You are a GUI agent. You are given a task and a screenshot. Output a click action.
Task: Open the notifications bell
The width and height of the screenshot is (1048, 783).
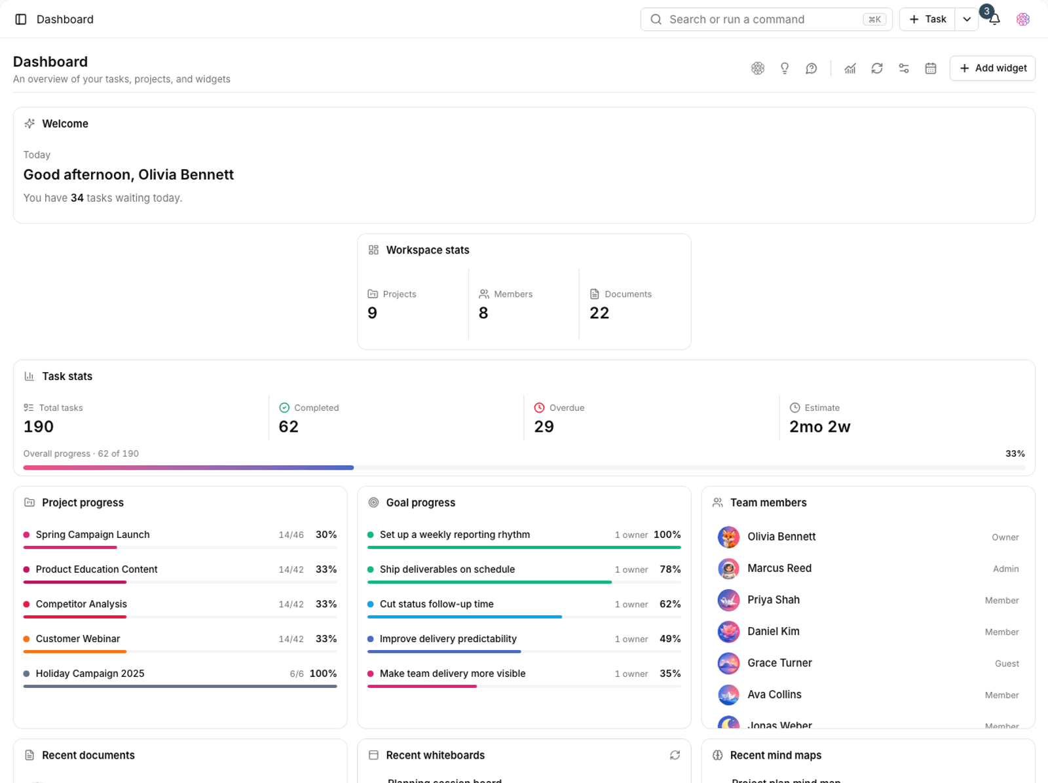(994, 20)
